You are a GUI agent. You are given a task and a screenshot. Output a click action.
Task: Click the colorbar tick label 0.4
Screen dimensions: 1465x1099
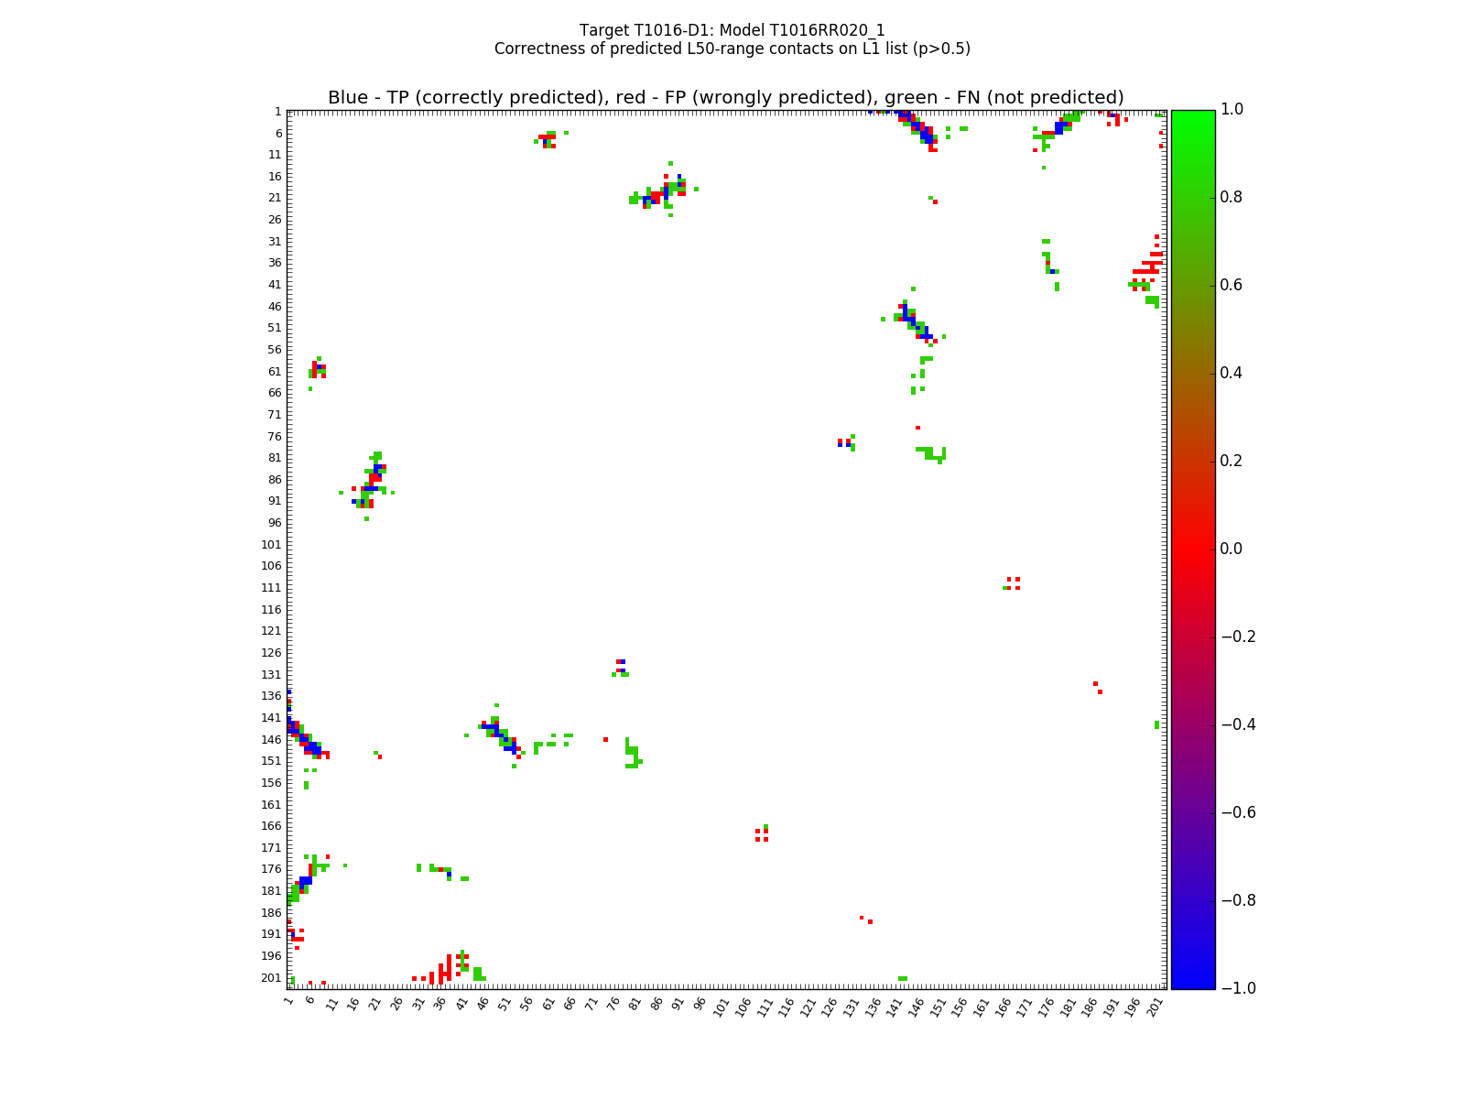tap(1232, 373)
